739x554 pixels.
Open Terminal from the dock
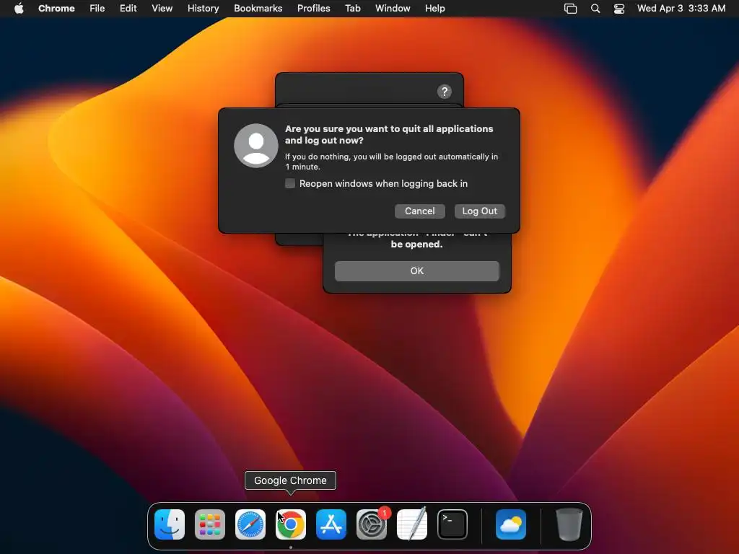click(452, 524)
